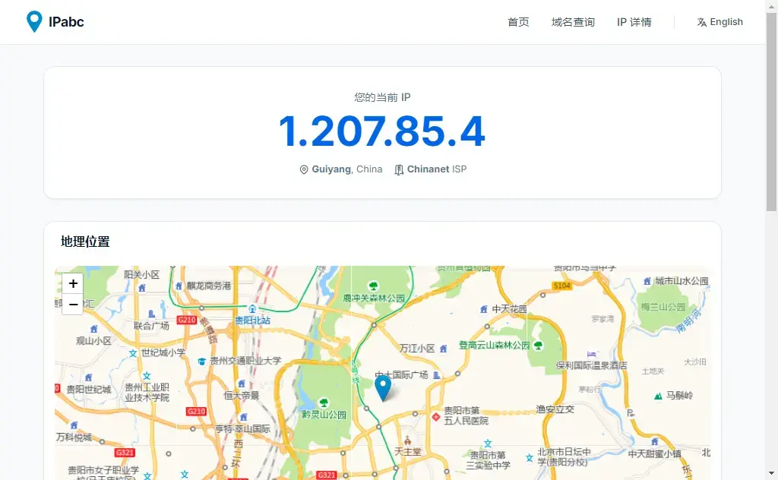Viewport: 778px width, 480px height.
Task: Click the building icon beside Chinanet
Action: coord(398,169)
